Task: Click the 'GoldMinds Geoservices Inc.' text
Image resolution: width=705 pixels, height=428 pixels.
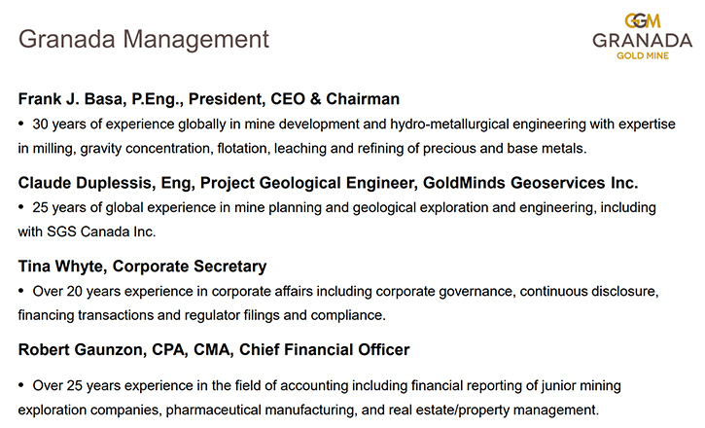Action: tap(531, 183)
